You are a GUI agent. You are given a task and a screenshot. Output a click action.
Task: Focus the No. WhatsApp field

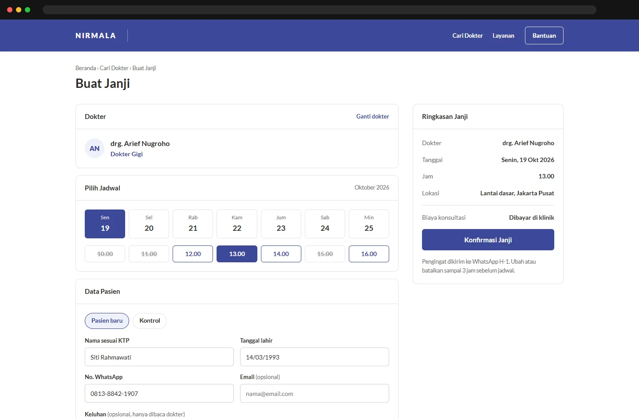(x=159, y=393)
